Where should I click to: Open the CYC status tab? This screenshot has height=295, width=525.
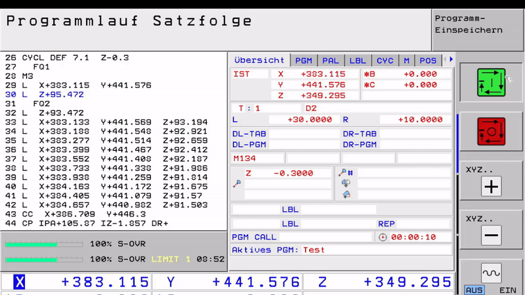point(385,60)
